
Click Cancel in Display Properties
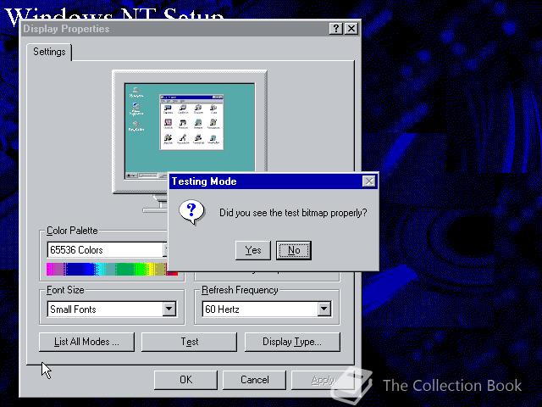click(x=254, y=380)
